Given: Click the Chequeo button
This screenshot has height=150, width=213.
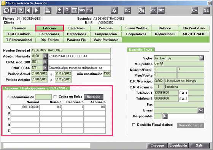Looking at the screenshot, I should 157,145.
